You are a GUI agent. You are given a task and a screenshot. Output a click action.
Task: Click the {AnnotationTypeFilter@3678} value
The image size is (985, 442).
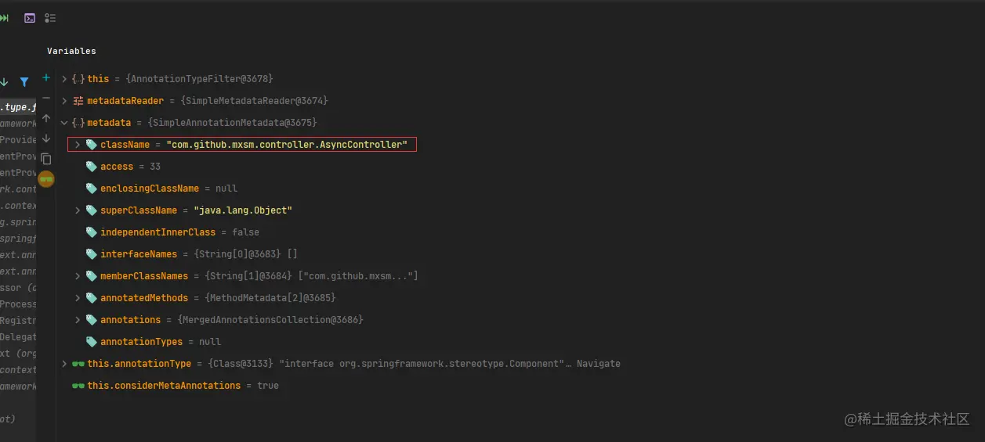click(199, 79)
